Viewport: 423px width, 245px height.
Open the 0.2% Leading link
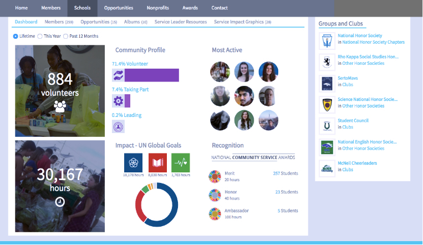click(x=126, y=115)
